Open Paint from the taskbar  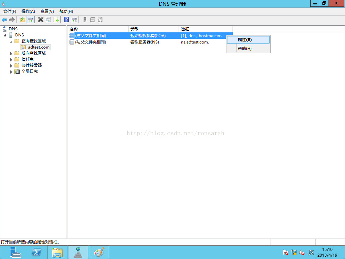pos(99,252)
